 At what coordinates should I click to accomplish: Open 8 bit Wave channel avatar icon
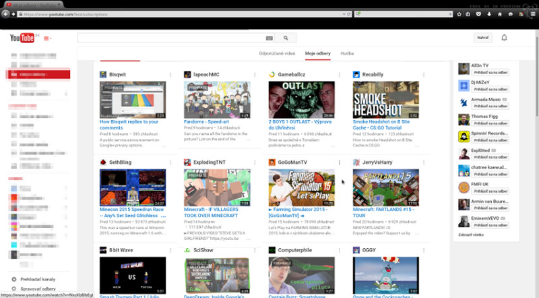pyautogui.click(x=103, y=250)
